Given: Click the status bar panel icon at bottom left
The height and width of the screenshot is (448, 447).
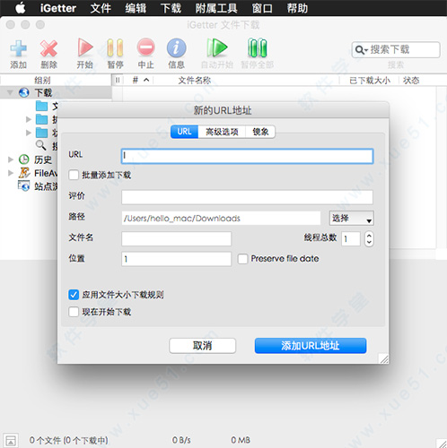Looking at the screenshot, I should [x=11, y=440].
